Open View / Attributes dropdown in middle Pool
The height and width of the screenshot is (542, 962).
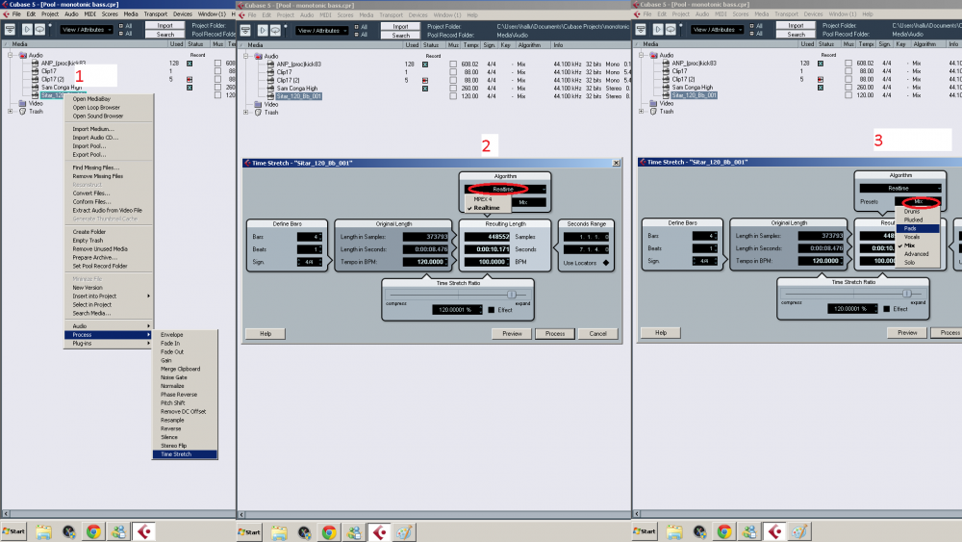click(x=322, y=31)
